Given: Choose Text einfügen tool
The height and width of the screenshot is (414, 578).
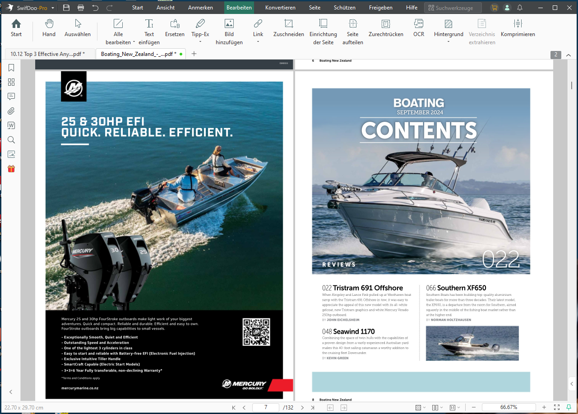Looking at the screenshot, I should (149, 32).
